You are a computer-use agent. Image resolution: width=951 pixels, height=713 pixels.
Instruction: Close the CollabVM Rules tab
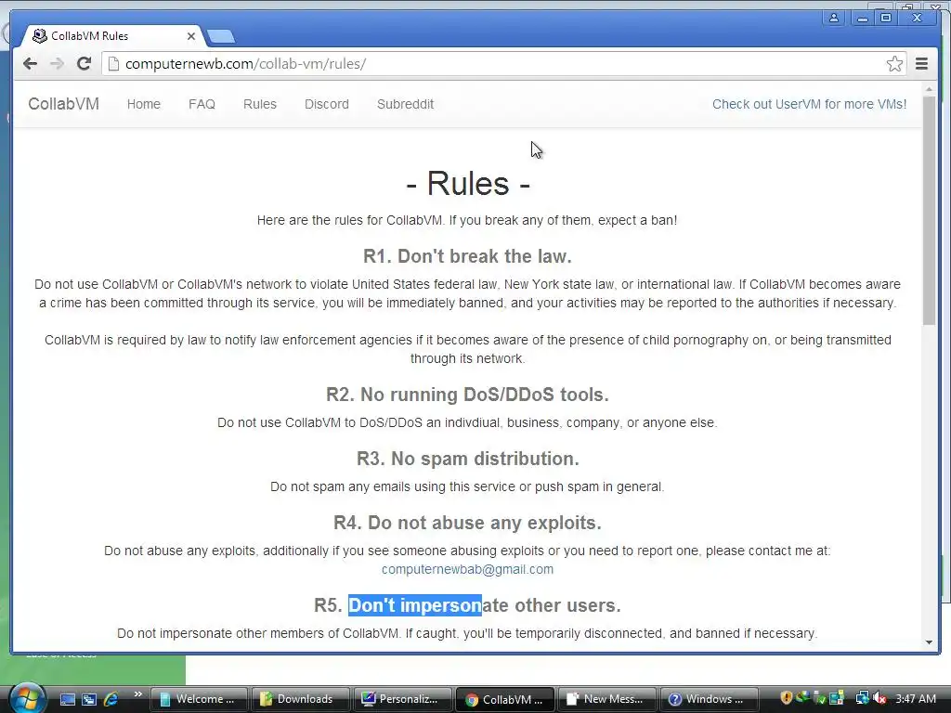pos(191,36)
